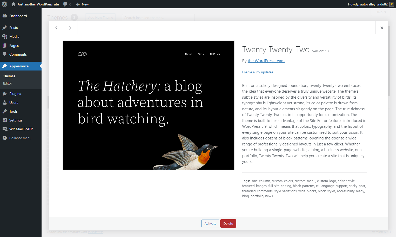Image resolution: width=396 pixels, height=237 pixels.
Task: Visit site via home icon
Action: point(14,4)
